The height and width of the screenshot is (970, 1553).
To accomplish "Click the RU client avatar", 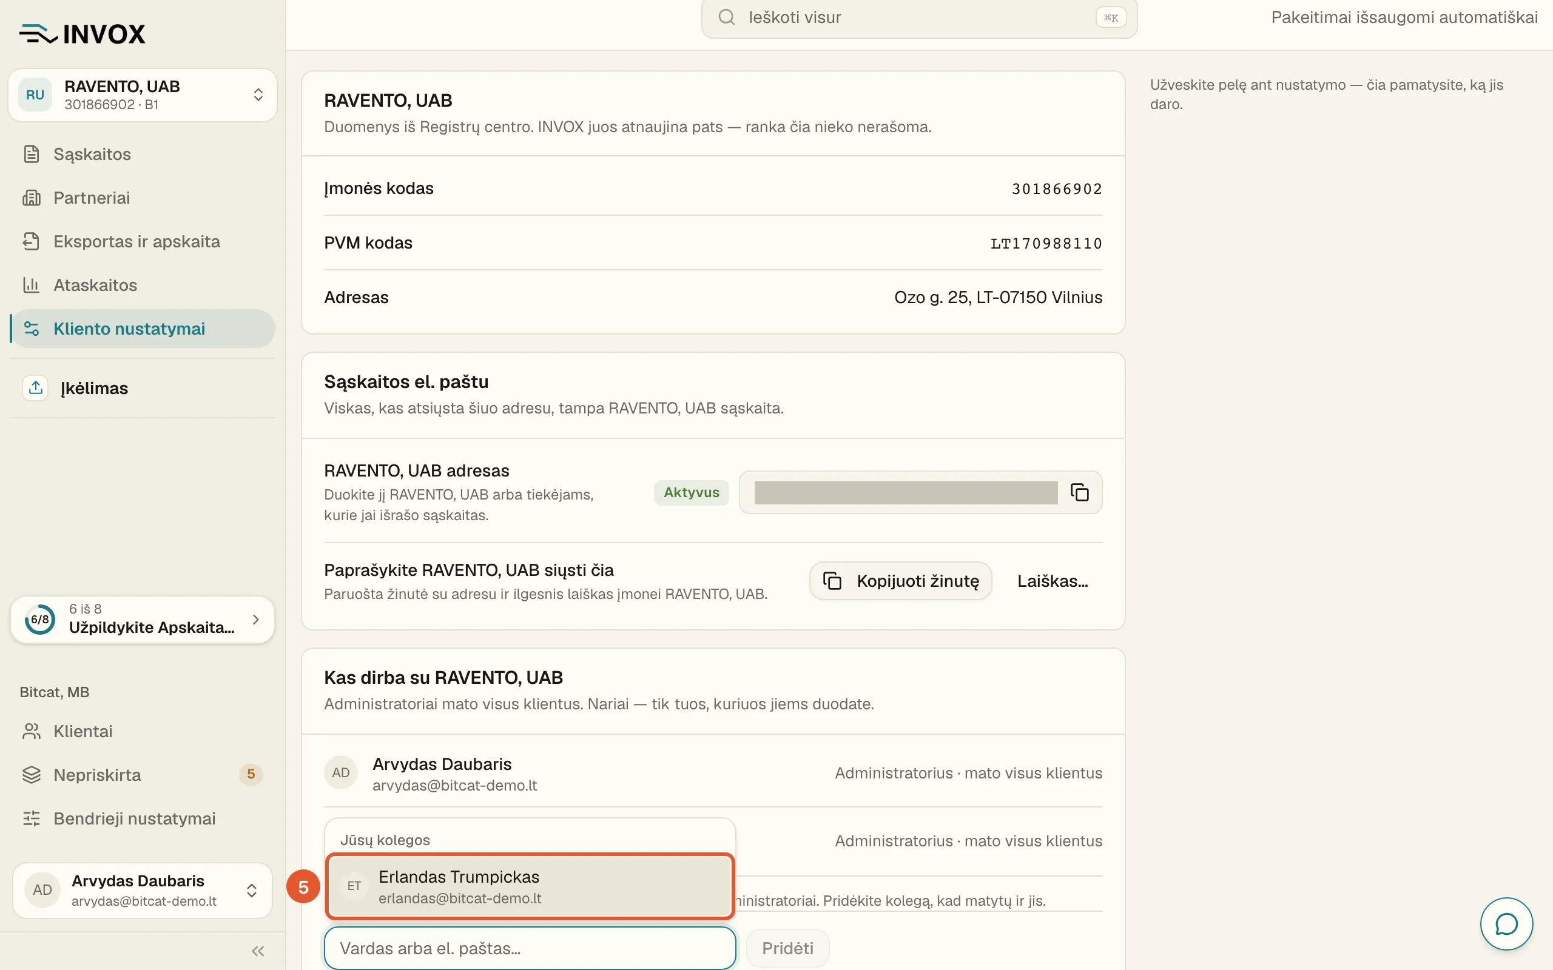I will click(35, 95).
